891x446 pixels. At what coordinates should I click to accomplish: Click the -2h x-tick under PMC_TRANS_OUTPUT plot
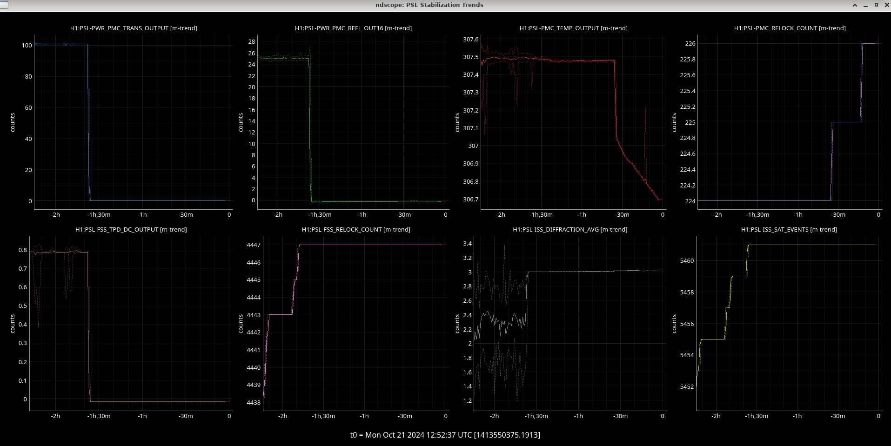tap(55, 215)
